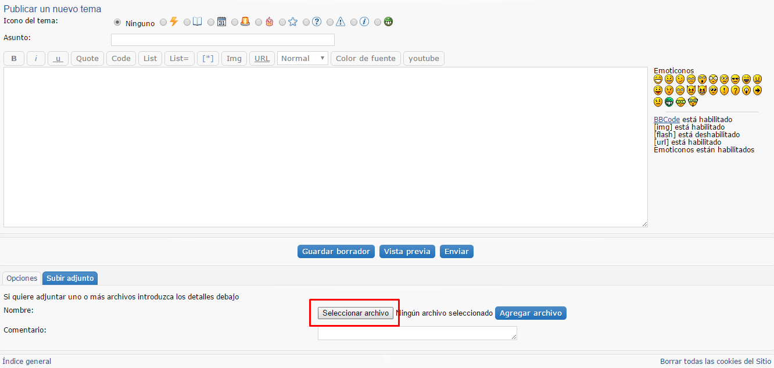Insert the black arrow emoticon
Viewport: 774px width, 368px height.
pos(757,91)
